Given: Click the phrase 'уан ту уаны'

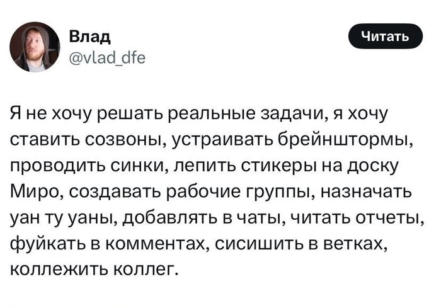Looking at the screenshot, I should (64, 218).
